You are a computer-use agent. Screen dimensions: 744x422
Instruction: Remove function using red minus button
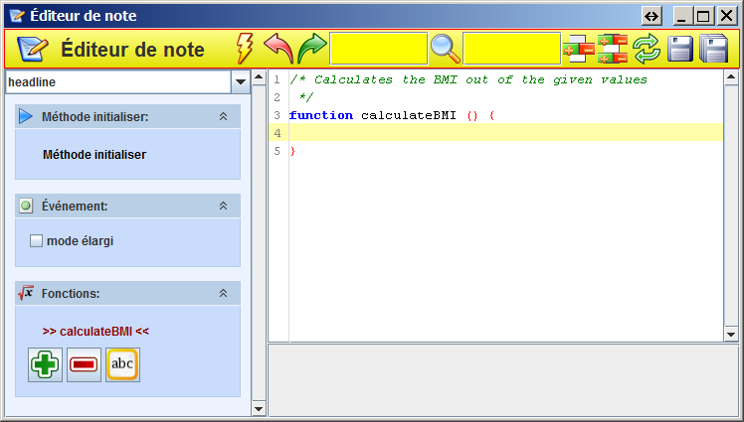pyautogui.click(x=84, y=364)
